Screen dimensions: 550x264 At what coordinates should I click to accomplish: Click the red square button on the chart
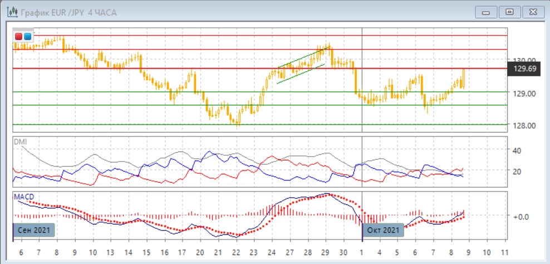pos(19,36)
